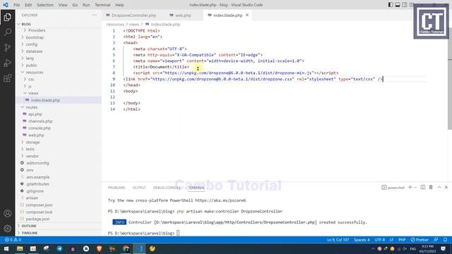This screenshot has width=452, height=254.
Task: Collapse the resources folder
Action: click(35, 72)
